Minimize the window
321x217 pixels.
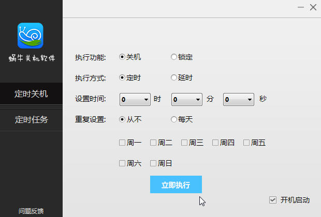click(301, 8)
